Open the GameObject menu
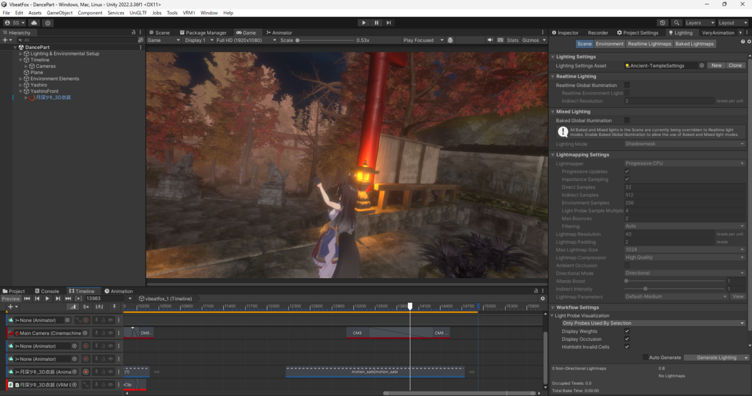The image size is (752, 396). pos(60,13)
